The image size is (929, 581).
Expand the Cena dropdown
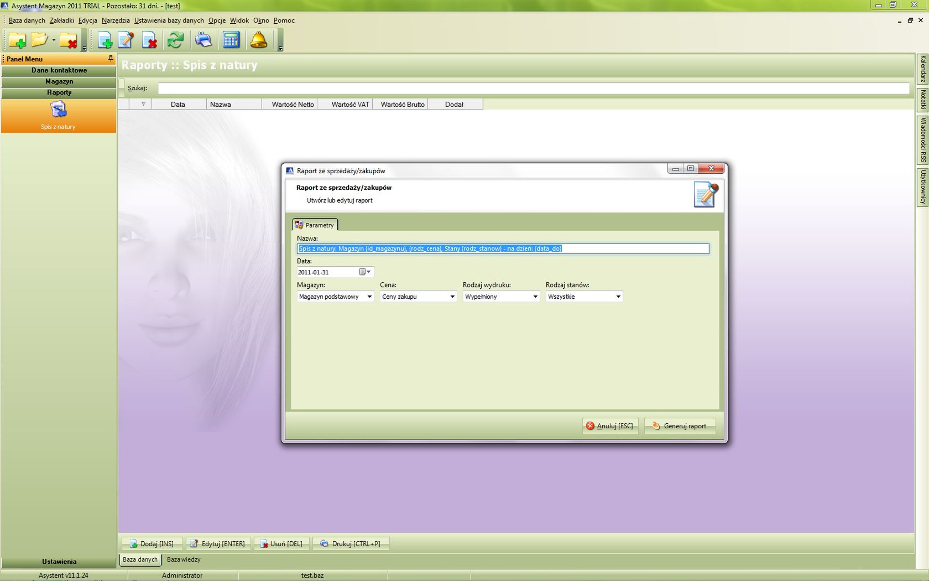click(x=452, y=297)
